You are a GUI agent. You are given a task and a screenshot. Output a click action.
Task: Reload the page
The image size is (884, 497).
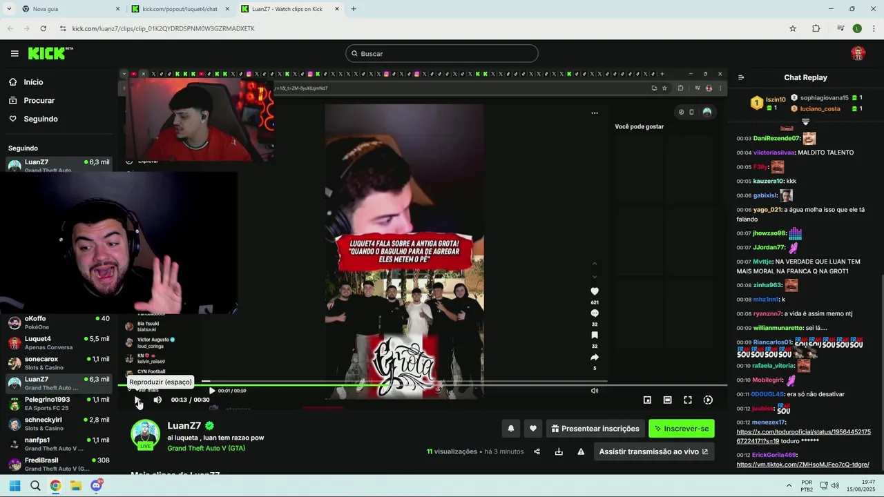pyautogui.click(x=44, y=28)
